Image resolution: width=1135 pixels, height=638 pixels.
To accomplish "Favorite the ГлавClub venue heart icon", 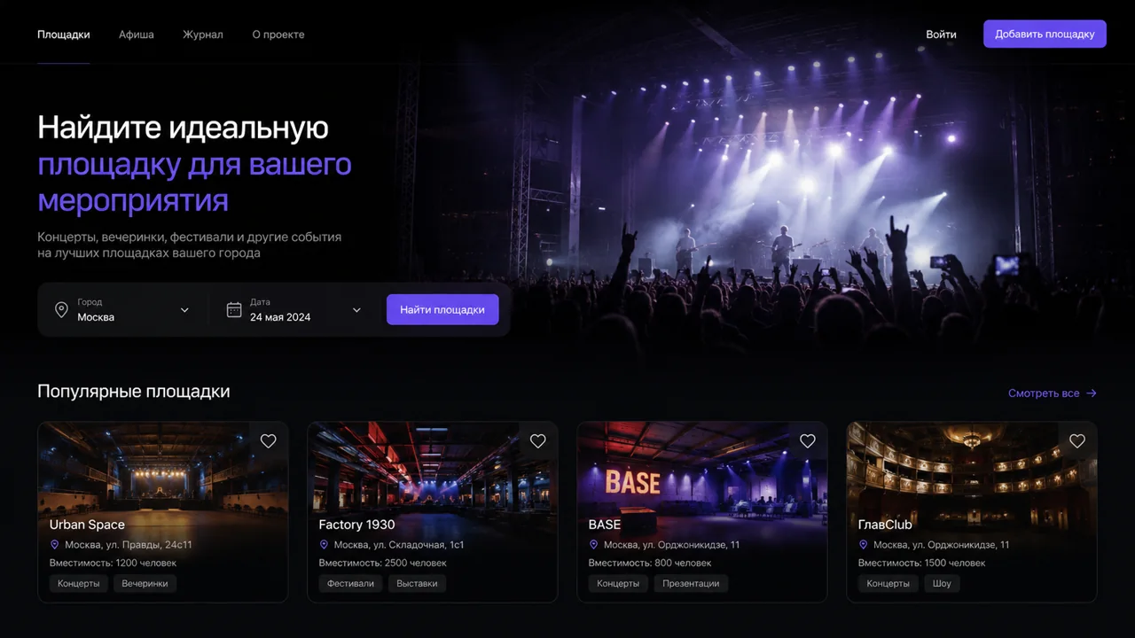I will pos(1077,440).
